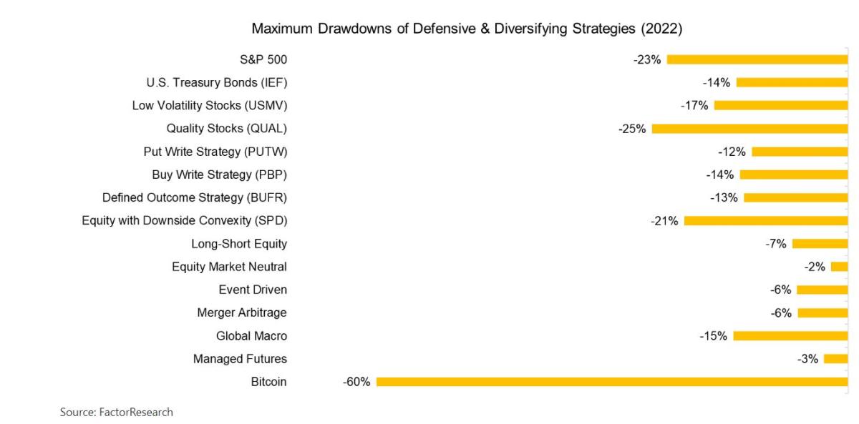Select the Quality Stocks (QUAL) bar
The height and width of the screenshot is (424, 859).
coord(749,129)
